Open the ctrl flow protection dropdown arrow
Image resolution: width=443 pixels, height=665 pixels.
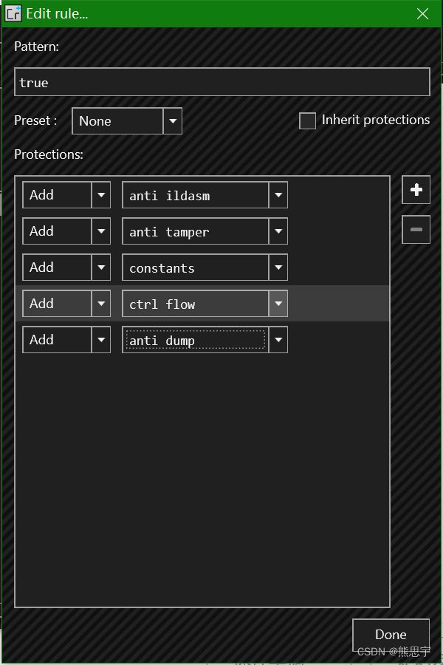[x=278, y=303]
